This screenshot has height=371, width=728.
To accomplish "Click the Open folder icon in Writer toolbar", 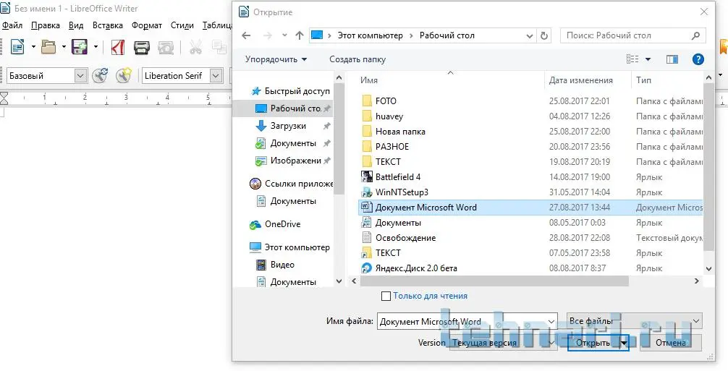I will (x=48, y=47).
